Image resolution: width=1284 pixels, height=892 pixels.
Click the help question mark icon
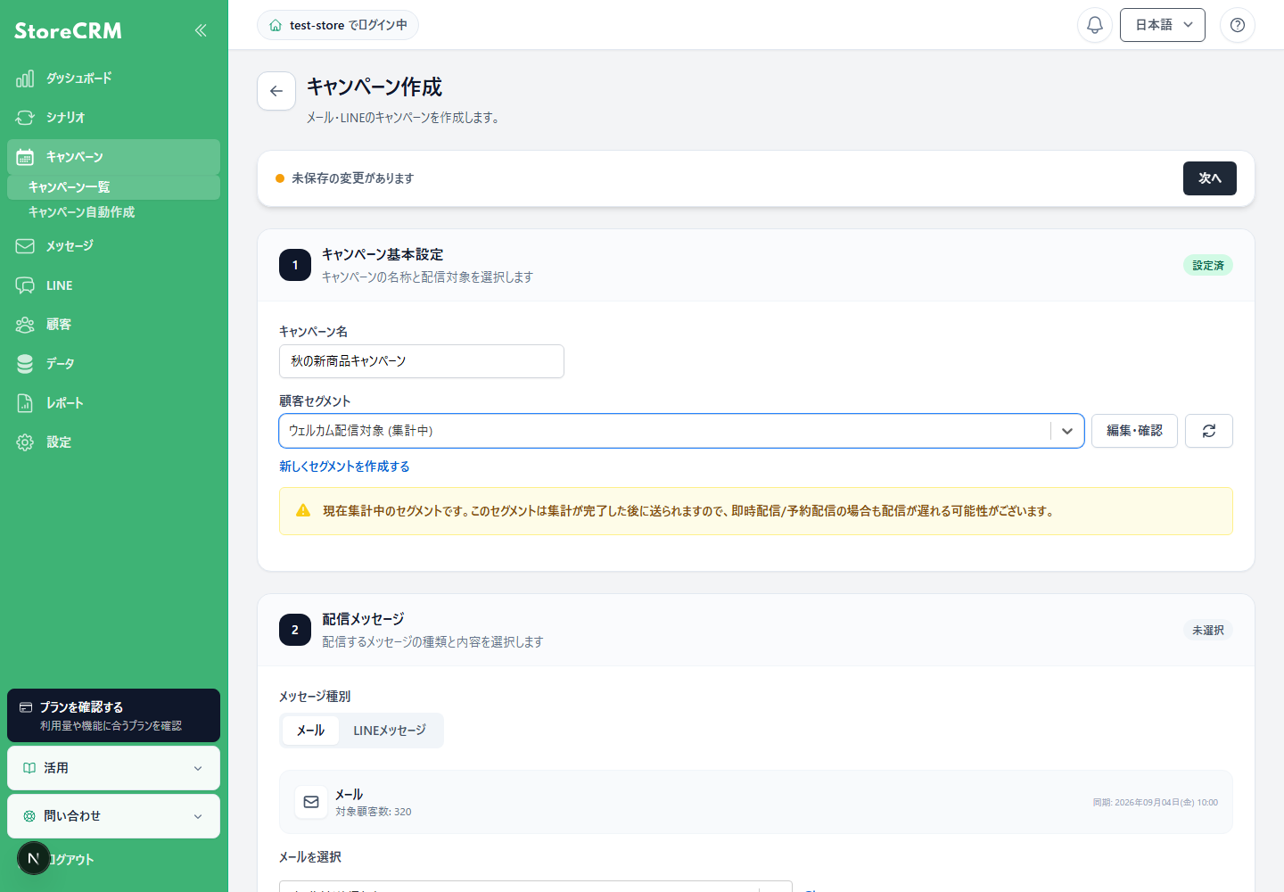[1238, 25]
